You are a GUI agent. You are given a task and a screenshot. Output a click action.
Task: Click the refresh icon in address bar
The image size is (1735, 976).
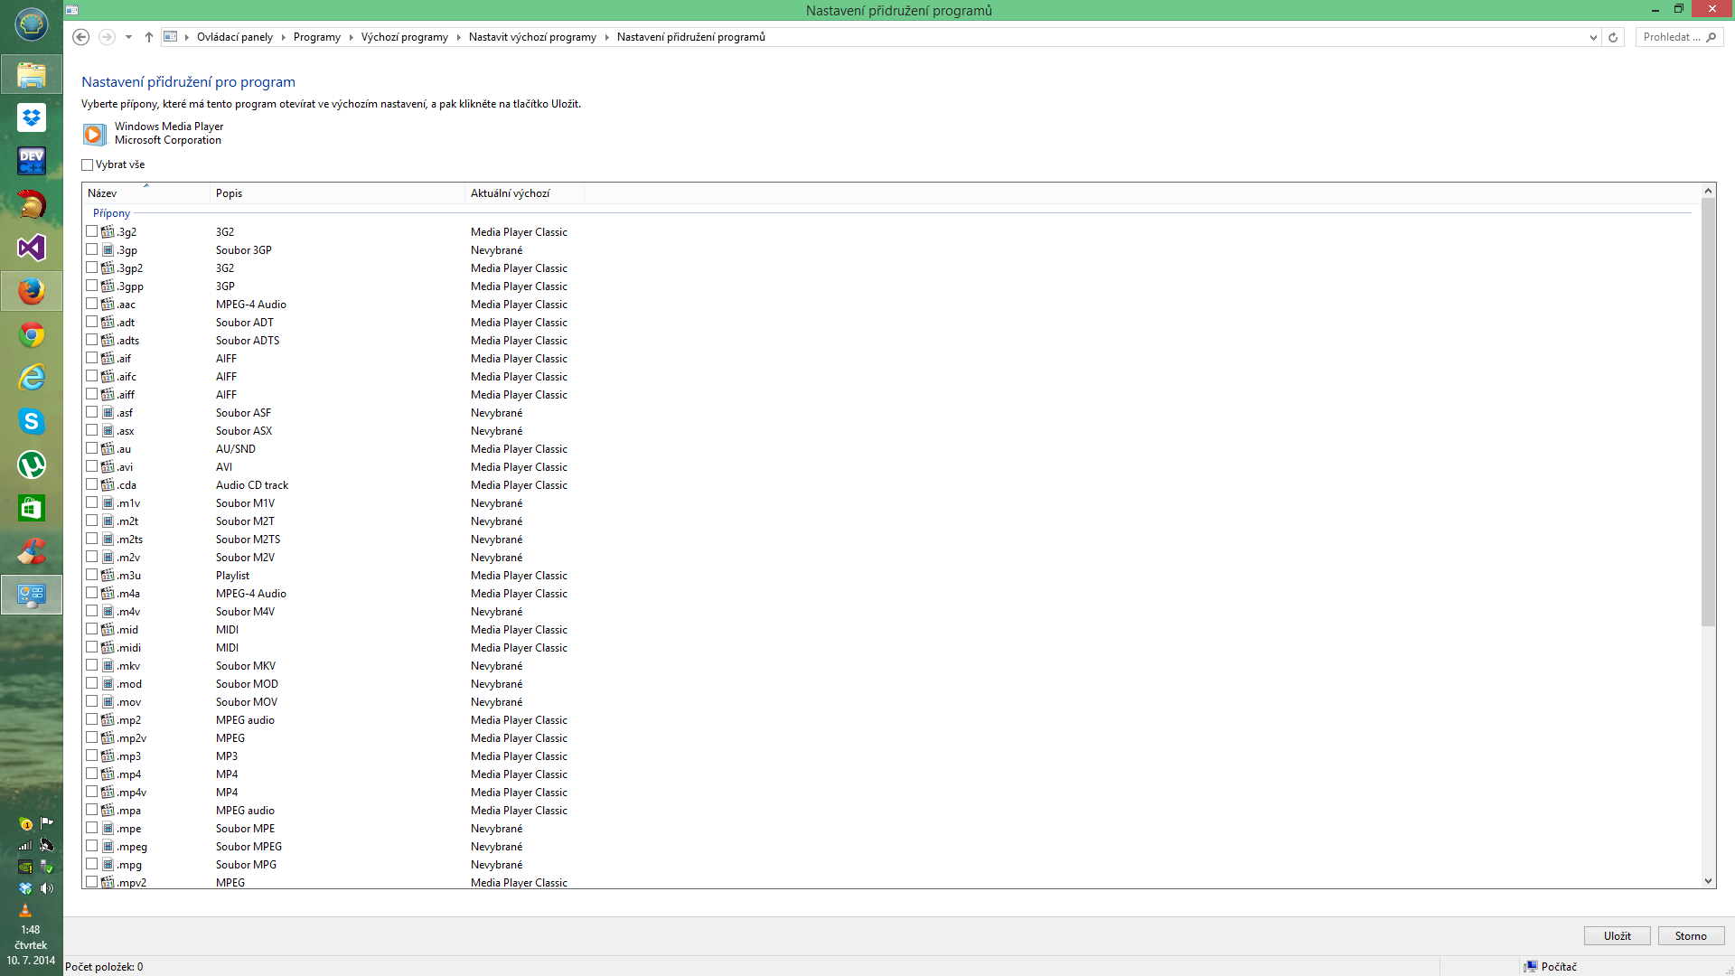pyautogui.click(x=1613, y=37)
